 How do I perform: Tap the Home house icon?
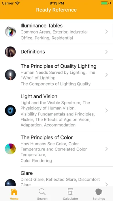[14, 192]
